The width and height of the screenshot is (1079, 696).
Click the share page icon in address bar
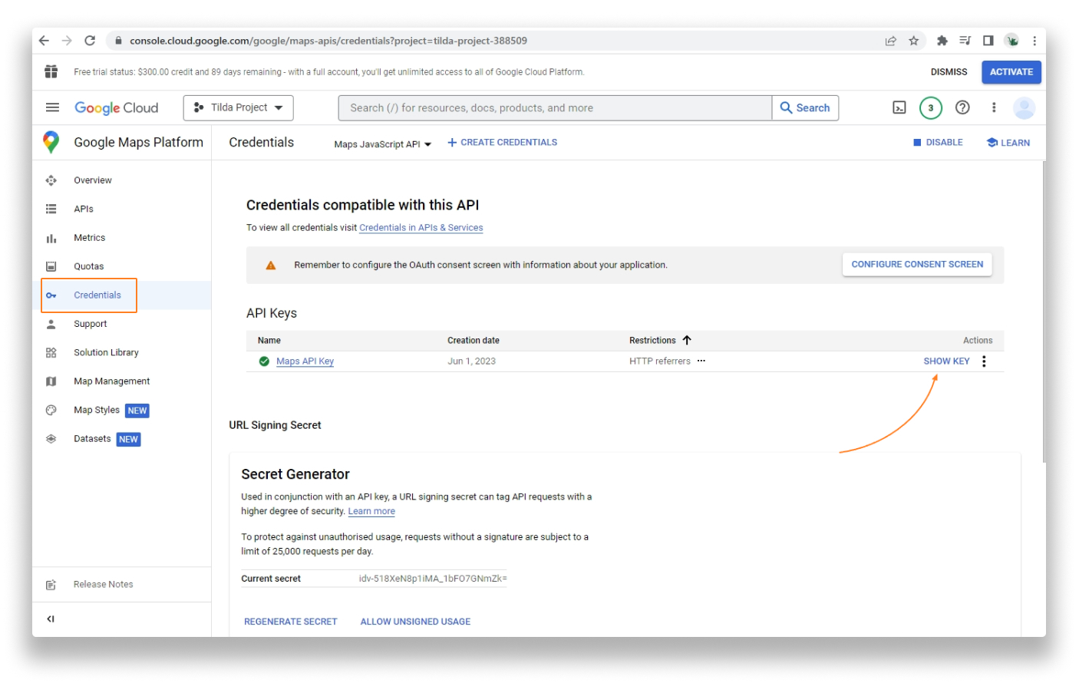pos(890,41)
